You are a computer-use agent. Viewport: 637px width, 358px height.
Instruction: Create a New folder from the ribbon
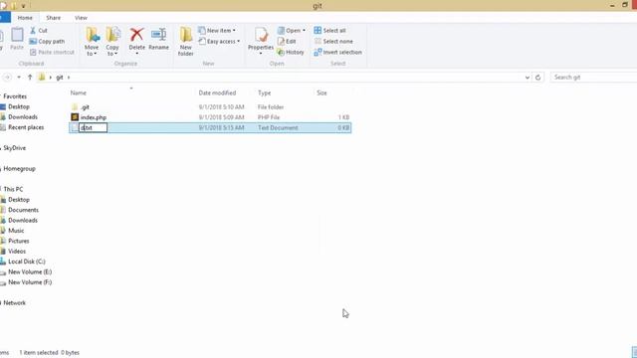186,42
